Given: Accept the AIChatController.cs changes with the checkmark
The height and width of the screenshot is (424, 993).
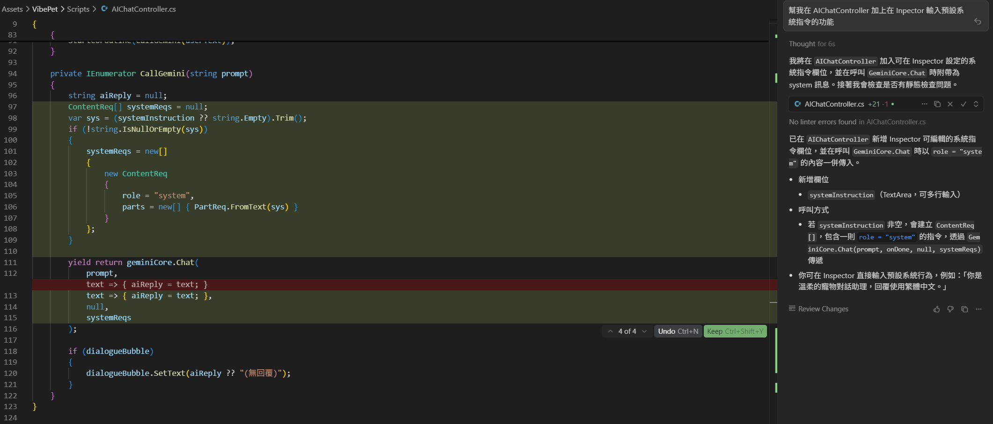Looking at the screenshot, I should point(964,104).
